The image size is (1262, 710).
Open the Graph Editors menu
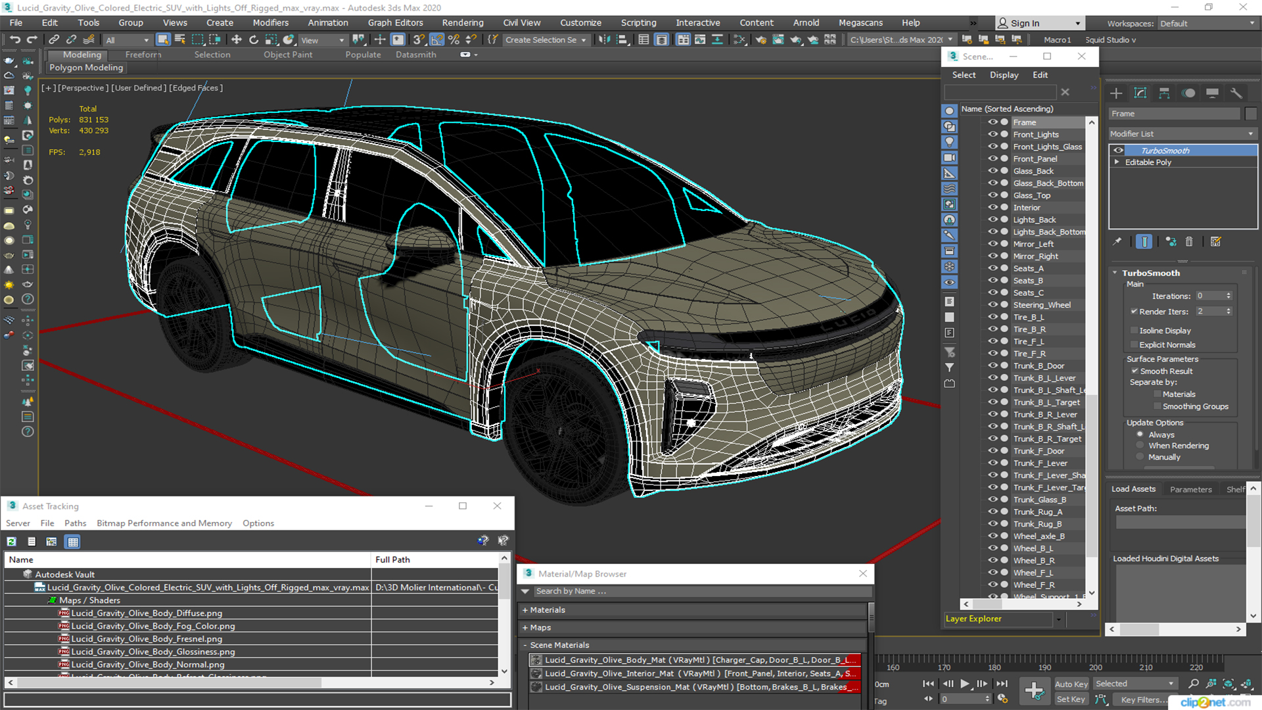point(395,23)
